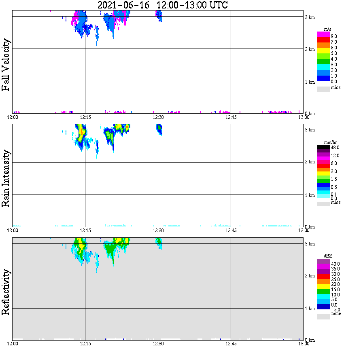Click the '12:00' time label under the Reflectivity plot
Image resolution: width=344 pixels, height=351 pixels.
(12, 344)
